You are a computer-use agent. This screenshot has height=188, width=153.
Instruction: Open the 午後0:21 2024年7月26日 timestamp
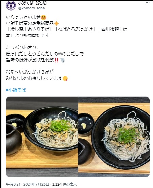[28, 184]
